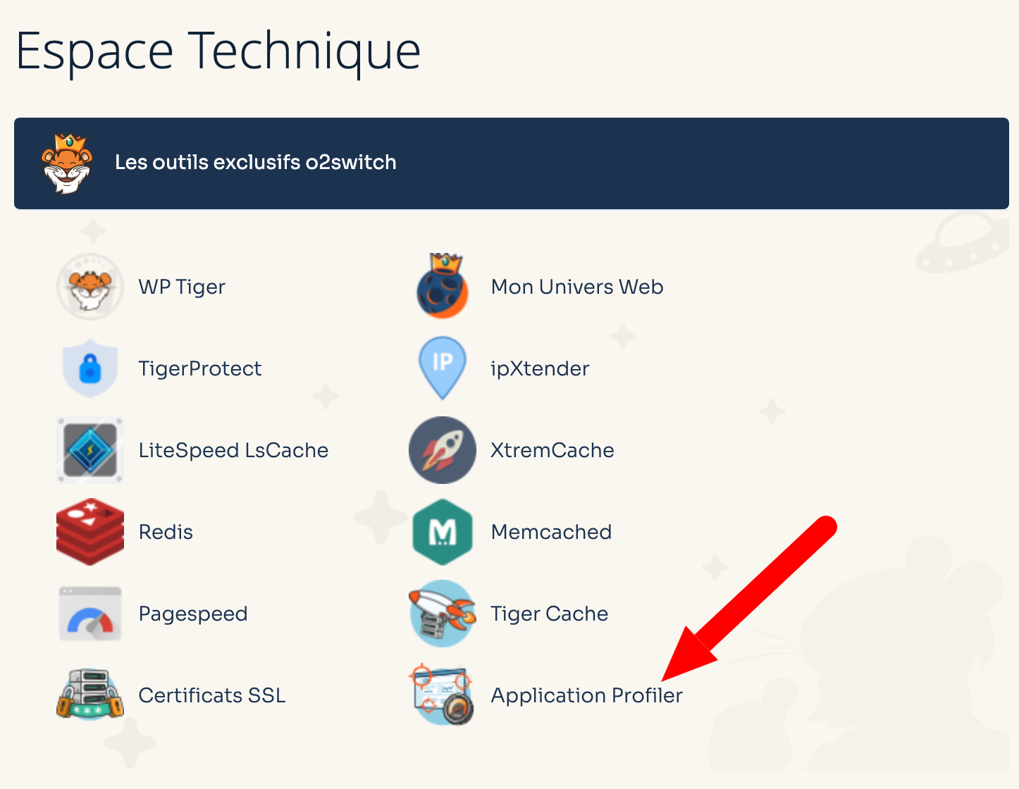1019x789 pixels.
Task: Go to the Redis link
Action: tap(166, 532)
